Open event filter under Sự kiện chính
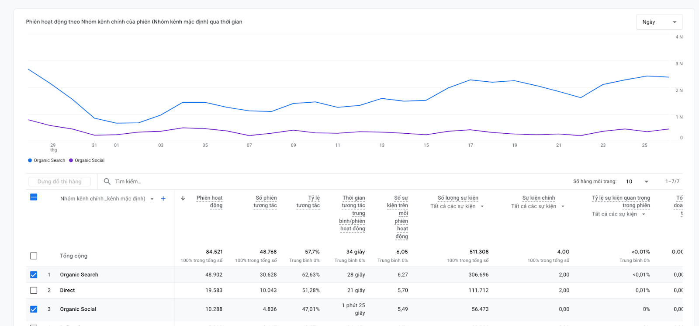This screenshot has width=699, height=326. tap(538, 206)
